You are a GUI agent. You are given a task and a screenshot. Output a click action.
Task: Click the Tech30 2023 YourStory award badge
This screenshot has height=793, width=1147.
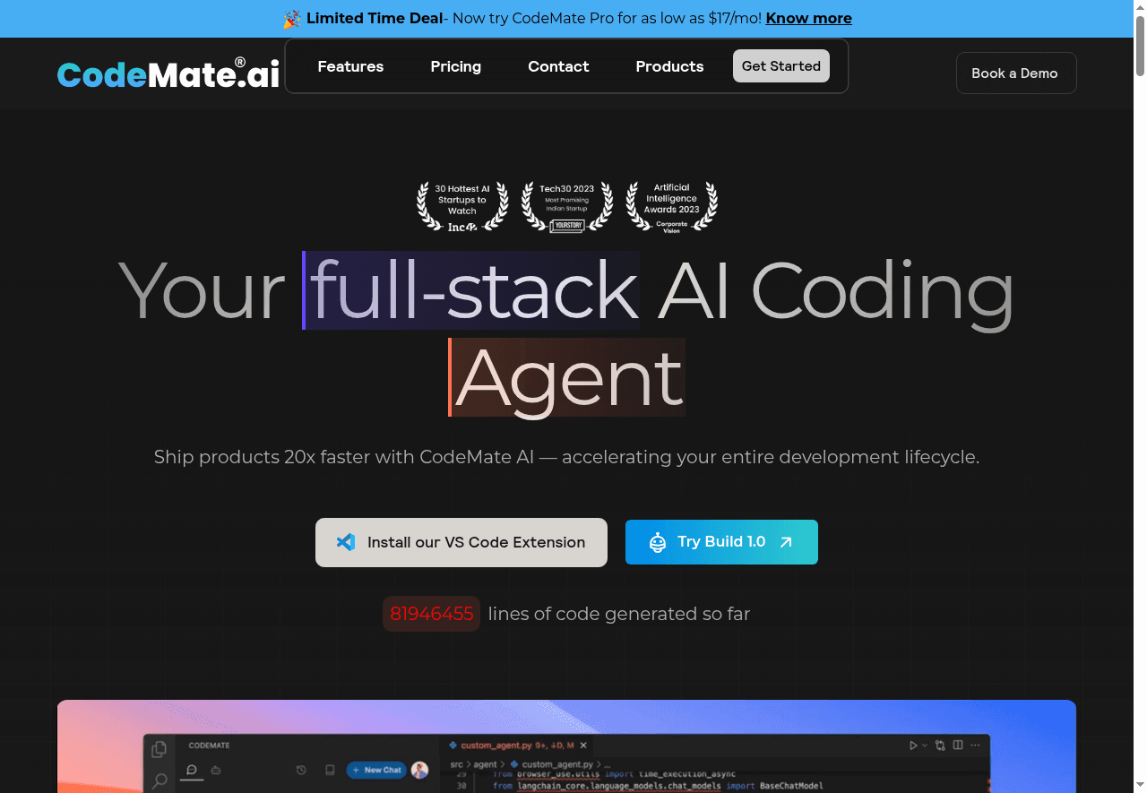567,207
